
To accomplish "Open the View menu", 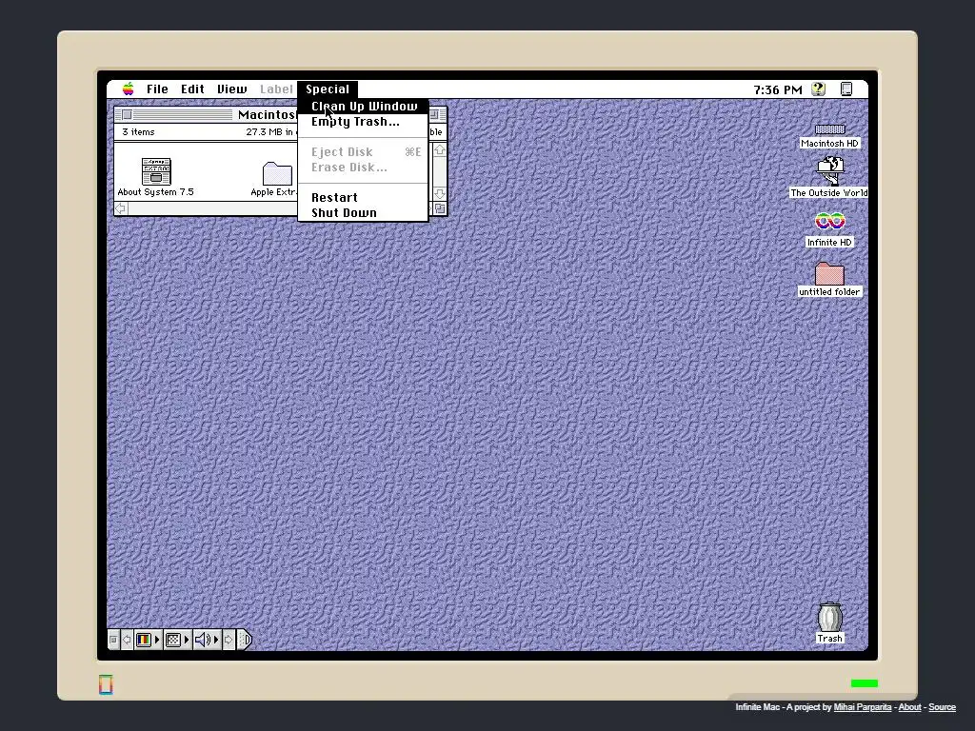I will point(232,89).
